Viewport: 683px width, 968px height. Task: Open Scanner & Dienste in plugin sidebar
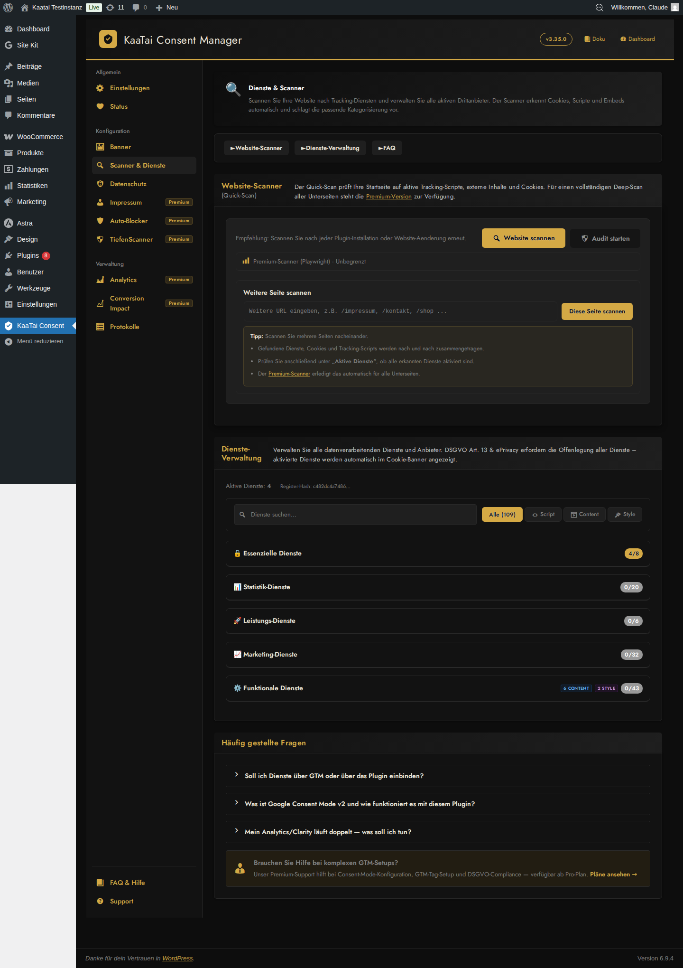144,166
